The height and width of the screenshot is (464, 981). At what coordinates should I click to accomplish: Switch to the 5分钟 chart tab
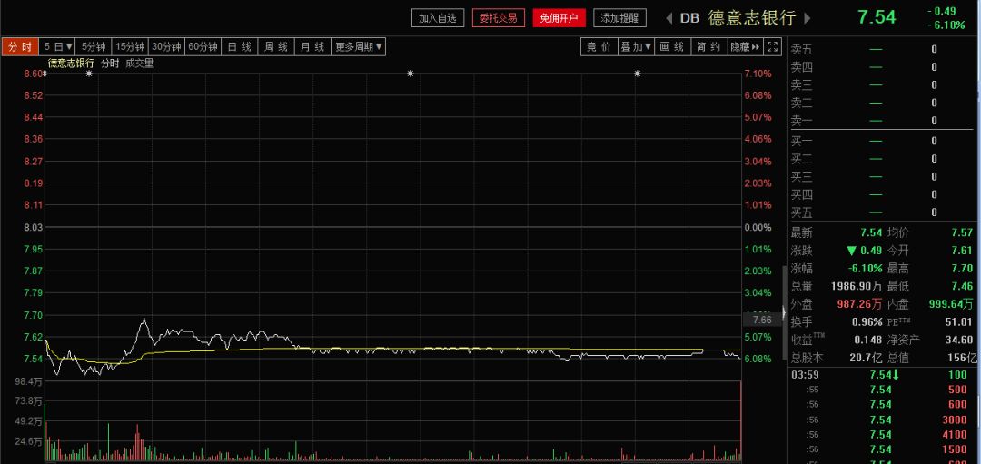(x=94, y=47)
